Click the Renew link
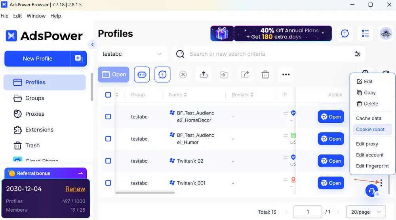The image size is (396, 220). point(75,189)
